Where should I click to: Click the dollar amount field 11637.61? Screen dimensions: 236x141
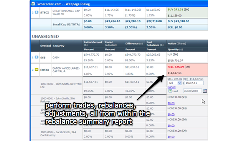coord(194,83)
